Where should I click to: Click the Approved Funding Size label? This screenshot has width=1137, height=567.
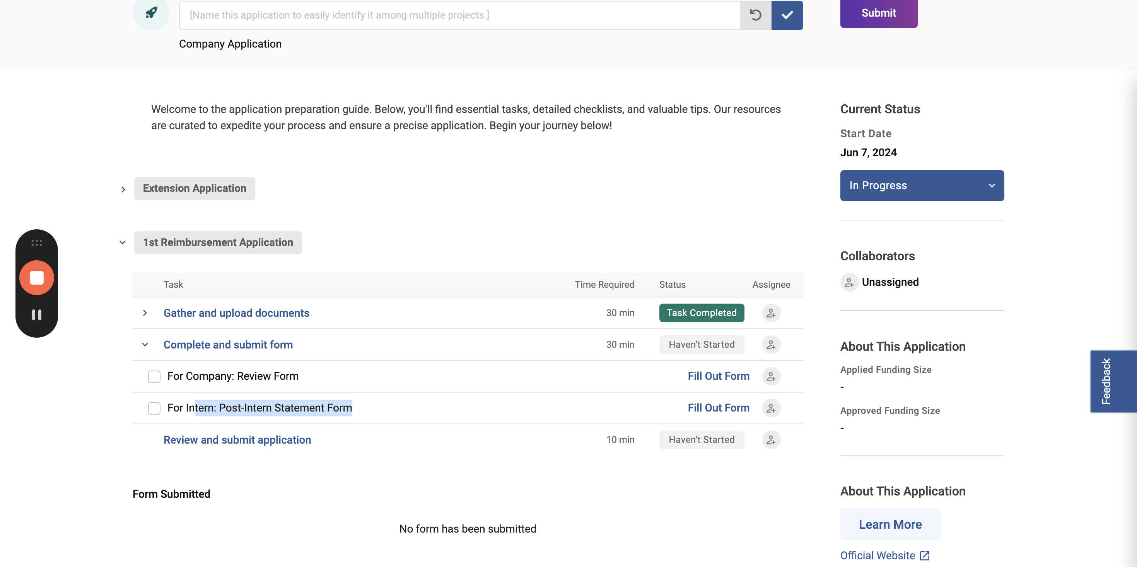[x=890, y=411]
